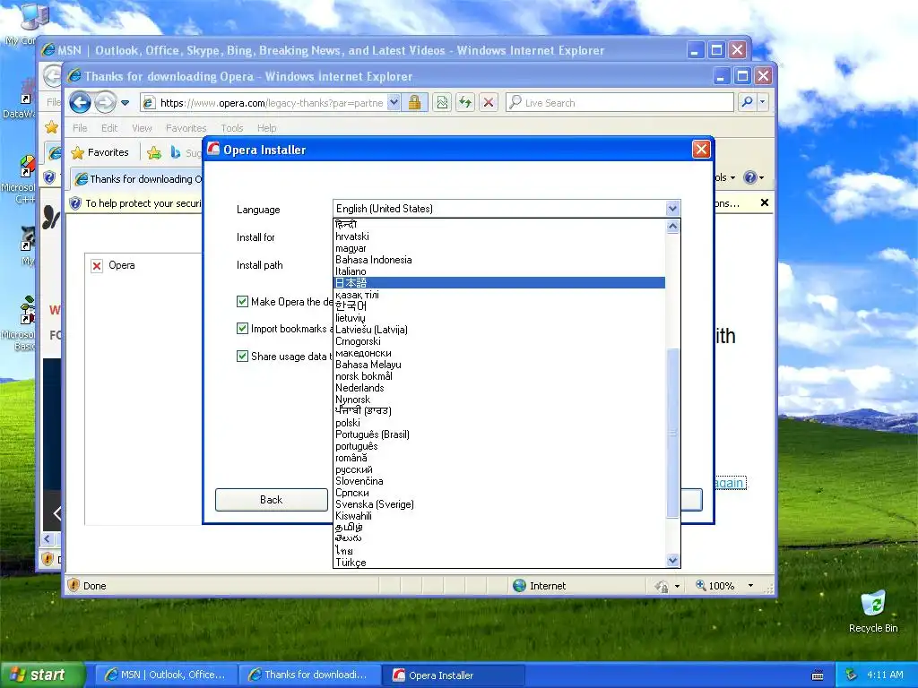Viewport: 918px width, 688px height.
Task: Select Português (Brasil) language
Action: [499, 434]
